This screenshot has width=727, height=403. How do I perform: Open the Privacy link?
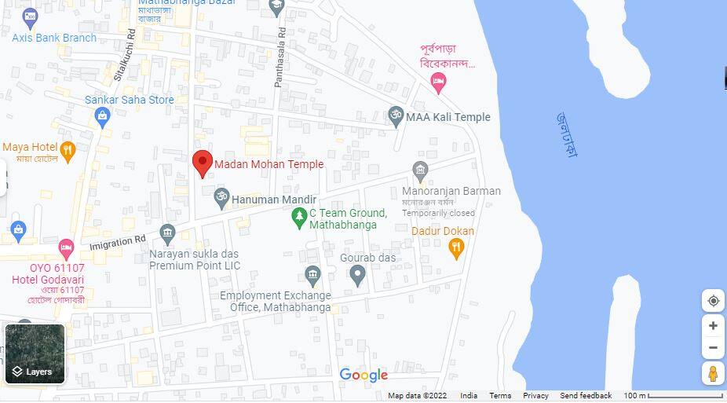535,396
